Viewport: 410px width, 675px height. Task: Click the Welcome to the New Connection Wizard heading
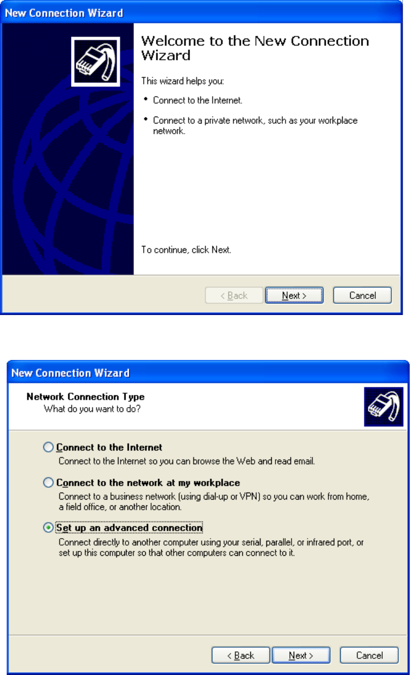click(x=255, y=48)
